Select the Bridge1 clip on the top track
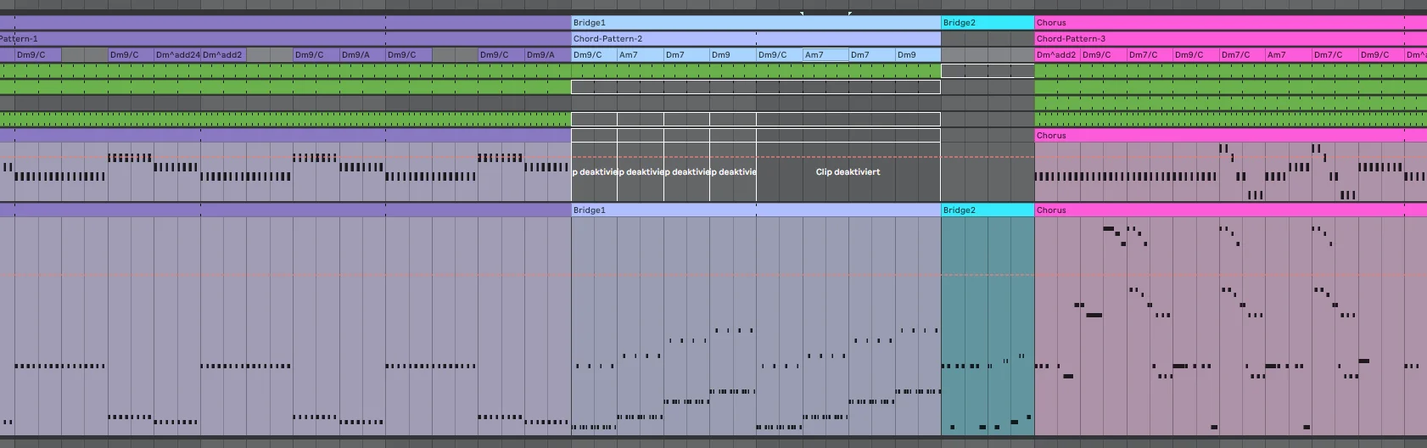Viewport: 1427px width, 448px height. click(x=756, y=23)
